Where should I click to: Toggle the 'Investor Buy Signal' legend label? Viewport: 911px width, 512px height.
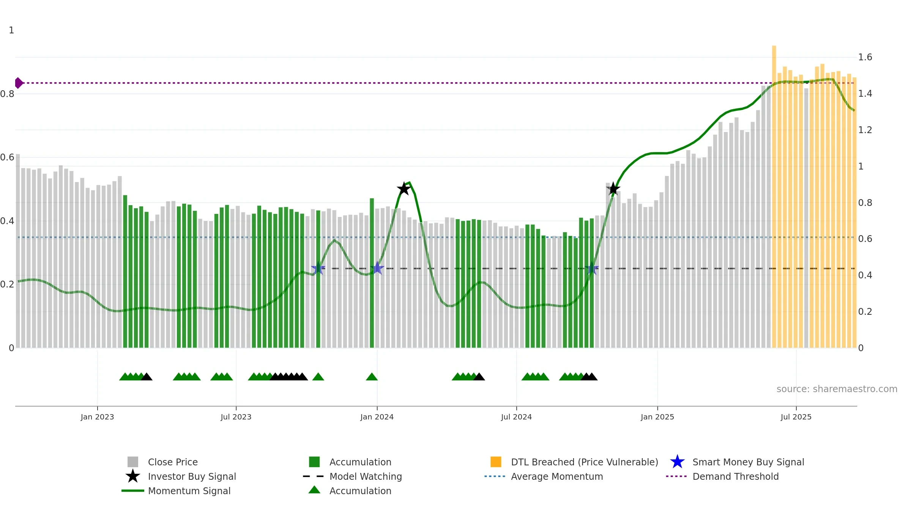tap(192, 476)
